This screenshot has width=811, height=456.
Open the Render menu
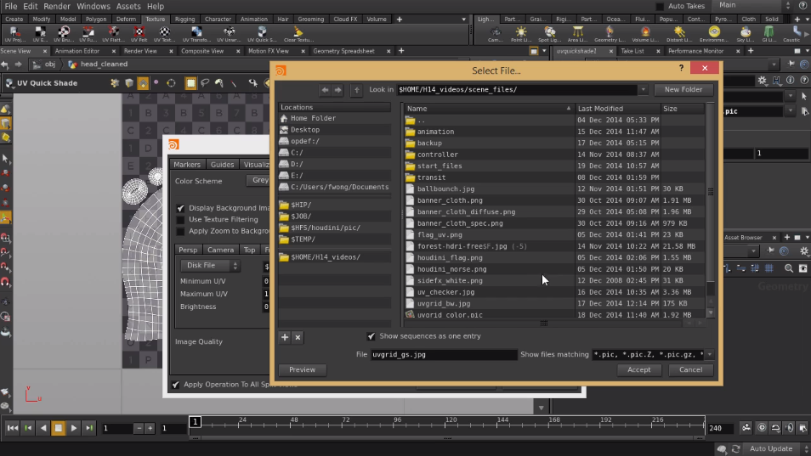(x=57, y=6)
